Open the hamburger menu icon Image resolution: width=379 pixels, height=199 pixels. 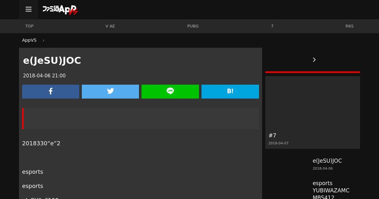pyautogui.click(x=28, y=9)
